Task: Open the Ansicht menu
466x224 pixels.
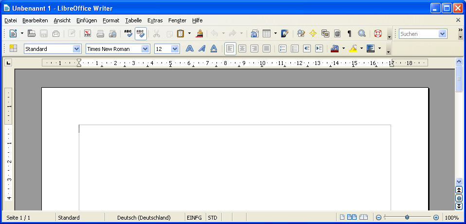Action: [x=62, y=20]
